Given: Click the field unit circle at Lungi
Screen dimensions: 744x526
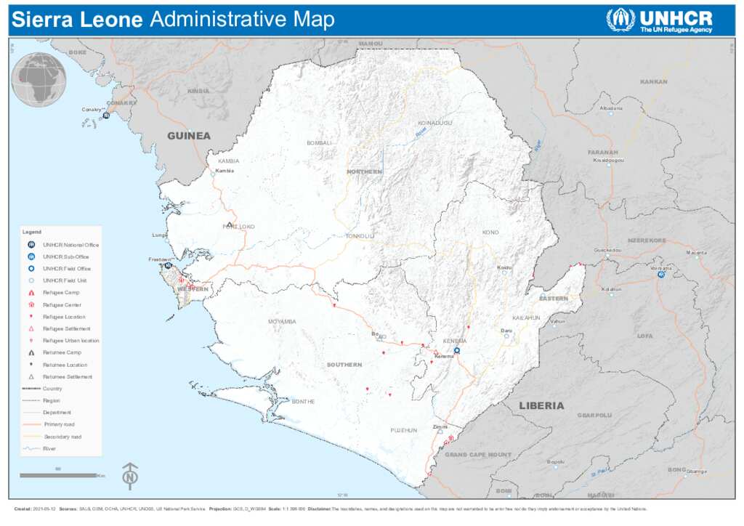Looking at the screenshot, I should point(167,240).
